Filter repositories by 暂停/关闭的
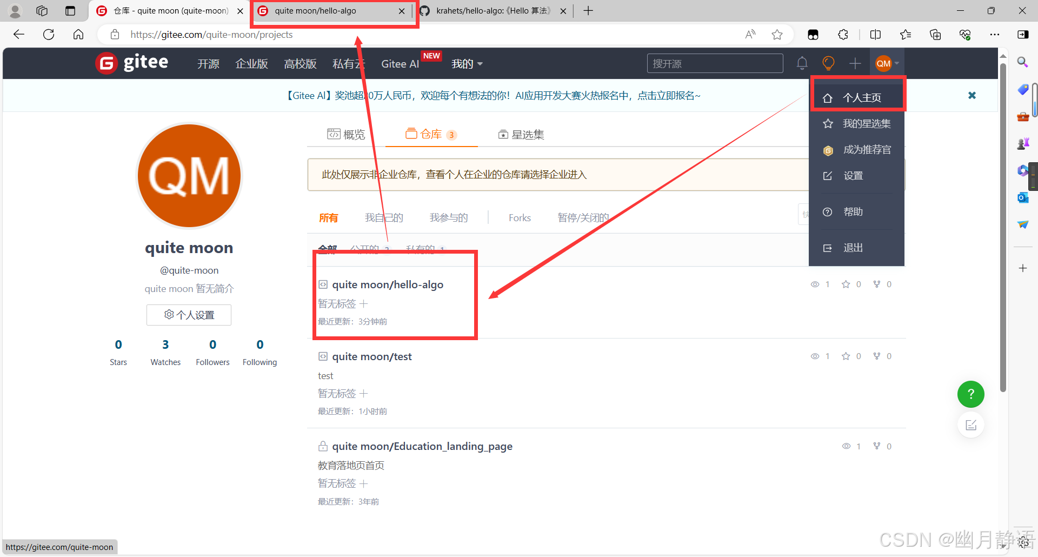This screenshot has width=1038, height=557. [583, 217]
